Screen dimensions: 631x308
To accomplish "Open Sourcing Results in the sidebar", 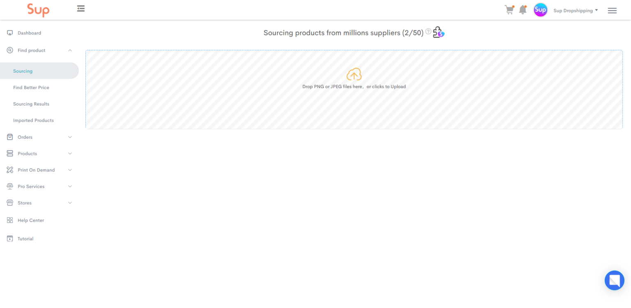I will point(31,104).
